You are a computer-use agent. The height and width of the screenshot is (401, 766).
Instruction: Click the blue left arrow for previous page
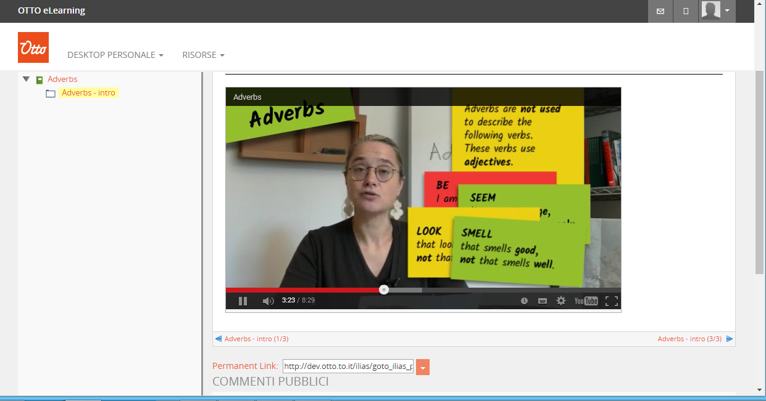tap(218, 339)
